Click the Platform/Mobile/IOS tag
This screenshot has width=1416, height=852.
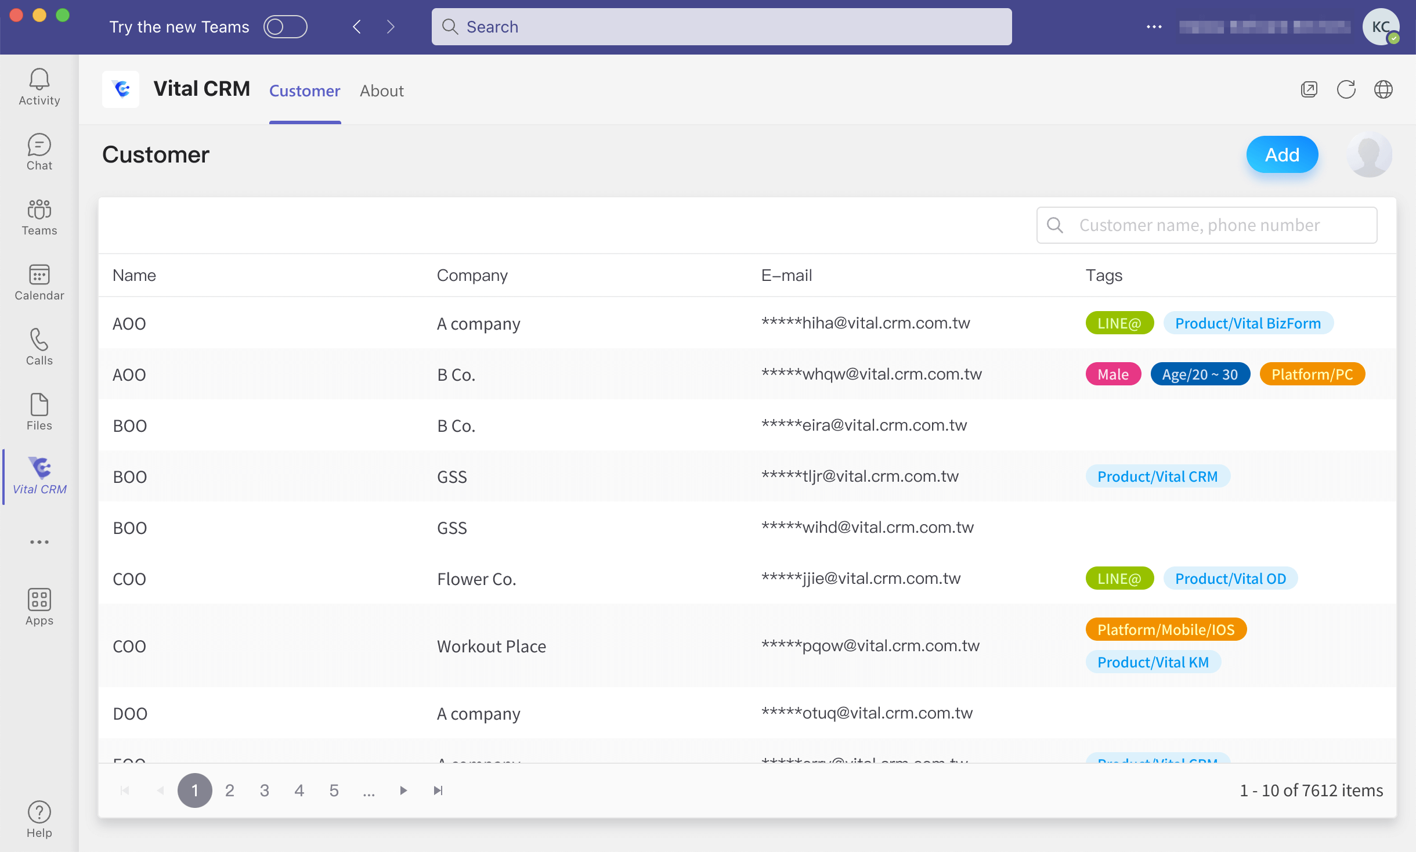(x=1166, y=630)
